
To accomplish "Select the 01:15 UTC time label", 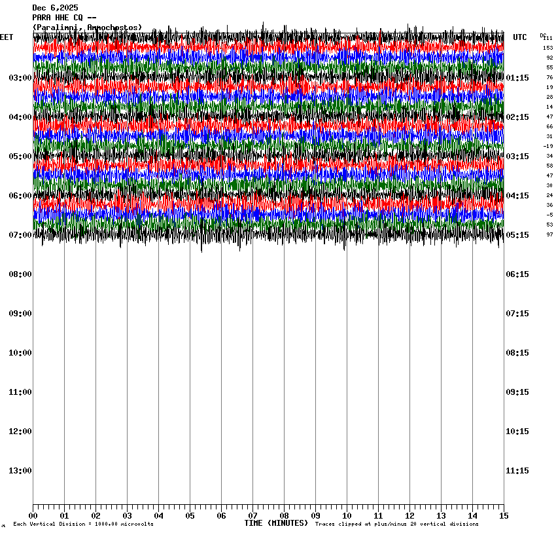I will pyautogui.click(x=517, y=78).
